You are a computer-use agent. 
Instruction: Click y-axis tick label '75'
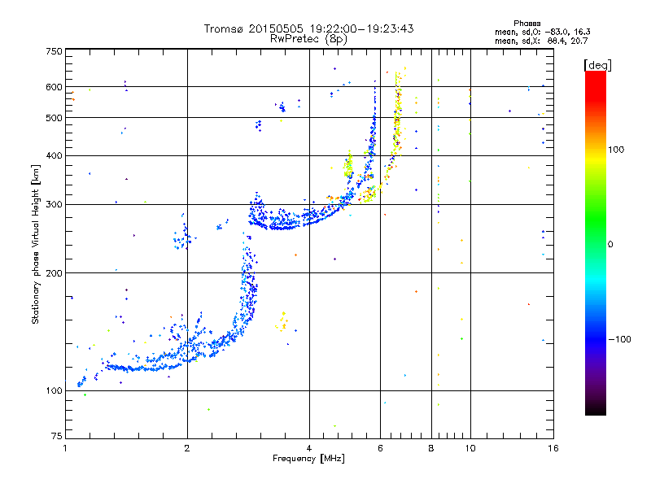click(x=57, y=436)
